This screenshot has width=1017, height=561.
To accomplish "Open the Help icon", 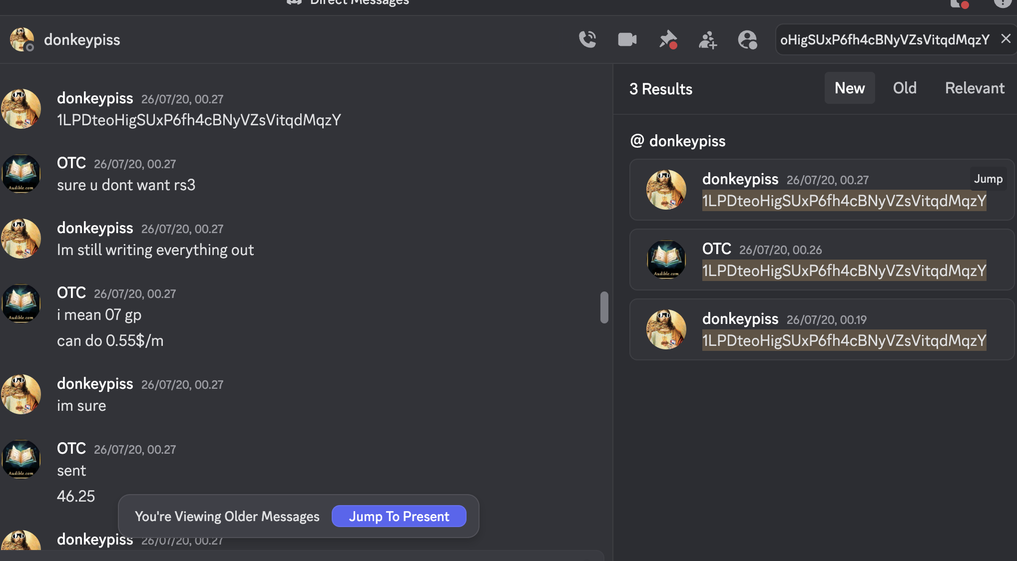I will pos(1002,3).
